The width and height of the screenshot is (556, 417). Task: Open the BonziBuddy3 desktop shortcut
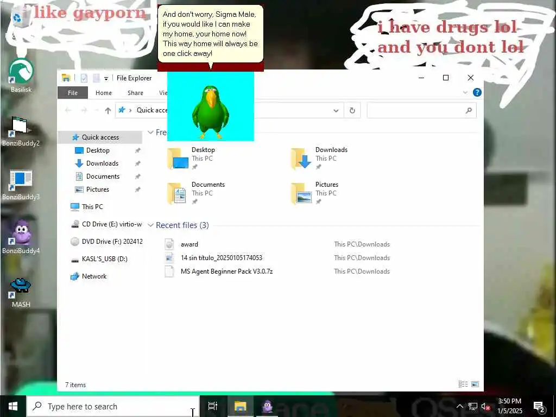tap(21, 185)
